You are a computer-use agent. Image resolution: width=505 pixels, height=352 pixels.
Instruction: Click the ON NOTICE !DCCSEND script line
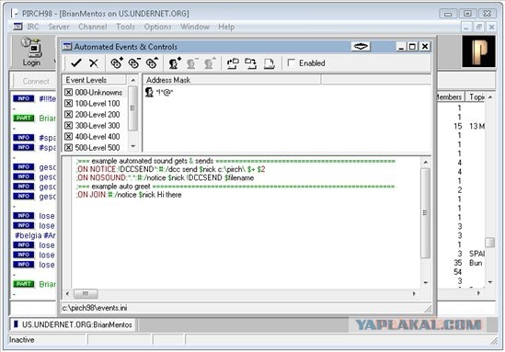[171, 169]
